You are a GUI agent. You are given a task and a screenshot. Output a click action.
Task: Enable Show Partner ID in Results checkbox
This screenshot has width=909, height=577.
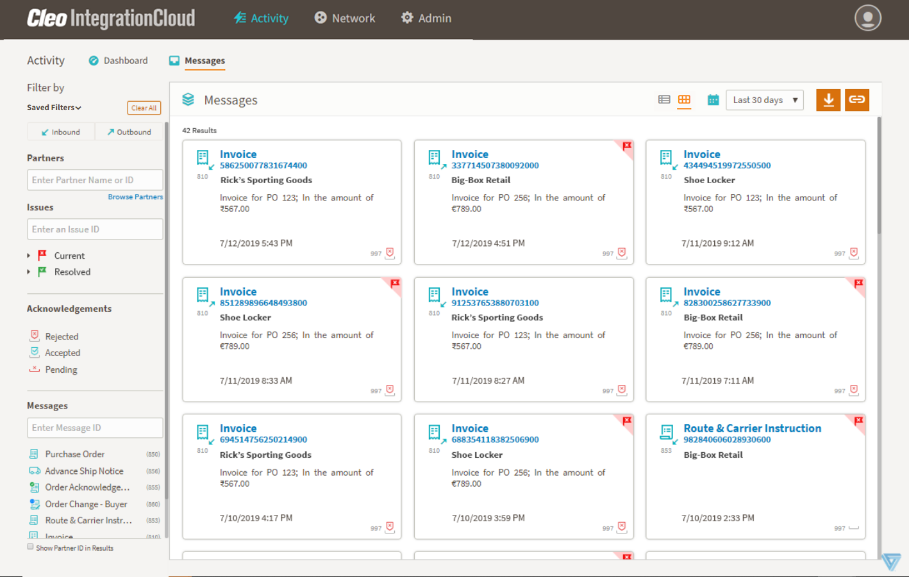coord(30,547)
